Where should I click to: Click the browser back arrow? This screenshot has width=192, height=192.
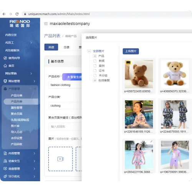(x=4, y=14)
